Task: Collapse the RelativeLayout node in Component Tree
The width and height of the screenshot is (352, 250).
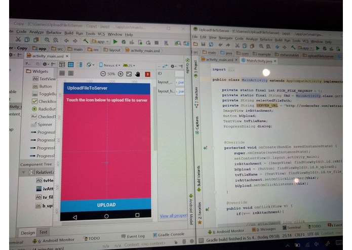Action: click(x=23, y=173)
